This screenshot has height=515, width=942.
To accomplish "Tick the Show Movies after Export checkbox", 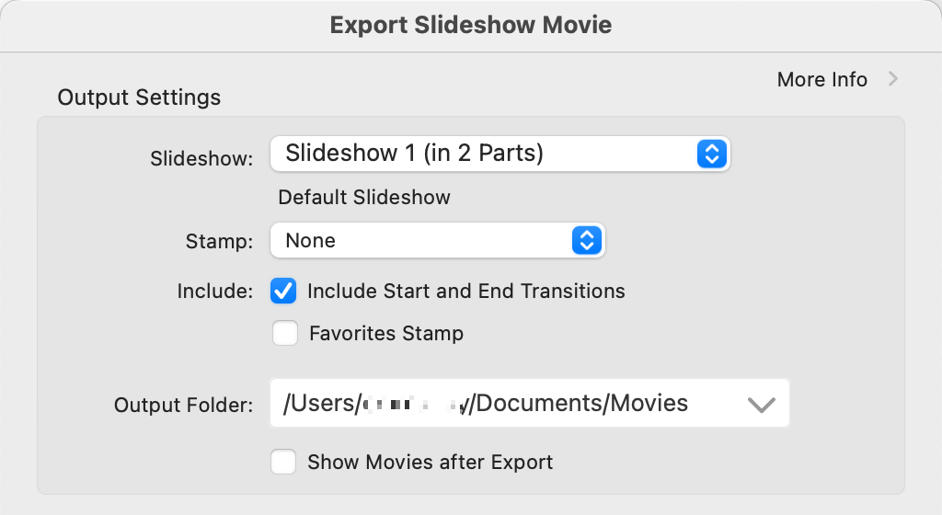I will pos(283,462).
